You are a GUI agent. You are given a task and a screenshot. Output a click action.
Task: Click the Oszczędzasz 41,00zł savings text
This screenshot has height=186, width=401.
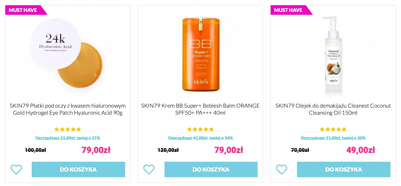(x=200, y=138)
